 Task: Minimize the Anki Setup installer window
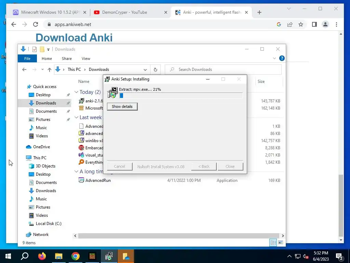click(x=208, y=79)
